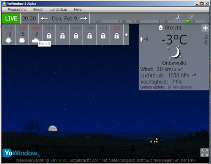Click the green timeline time marker

[x=187, y=22]
